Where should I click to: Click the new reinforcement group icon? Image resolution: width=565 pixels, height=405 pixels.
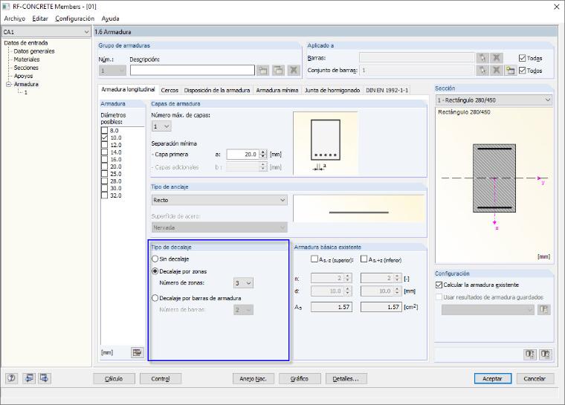point(263,71)
